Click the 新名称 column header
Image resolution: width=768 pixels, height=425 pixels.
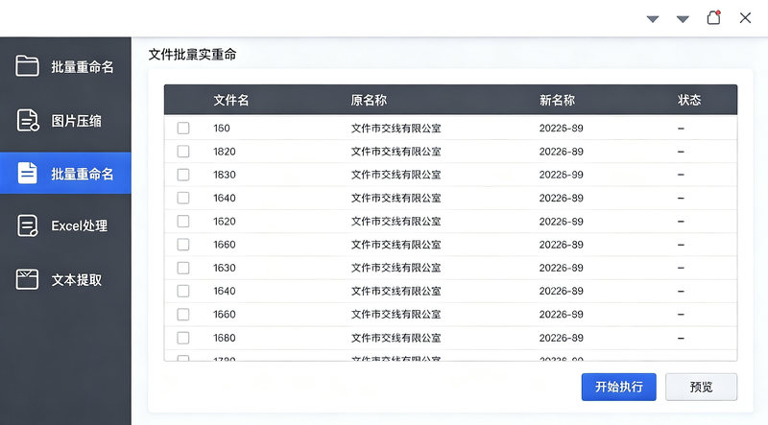[x=558, y=101]
